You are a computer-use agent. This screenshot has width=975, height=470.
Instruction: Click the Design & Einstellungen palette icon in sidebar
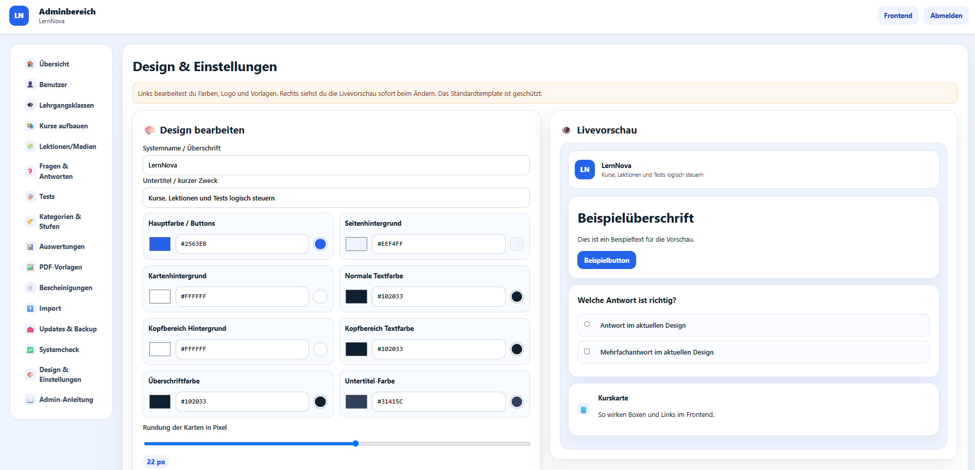[x=30, y=375]
